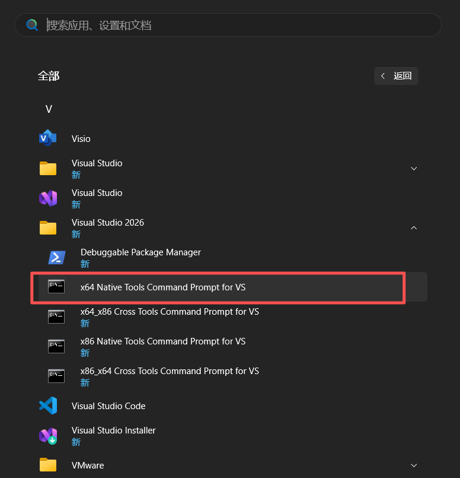Open x86_x64 Cross Tools Command Prompt for VS
Viewport: 460px width, 478px height.
pyautogui.click(x=170, y=371)
